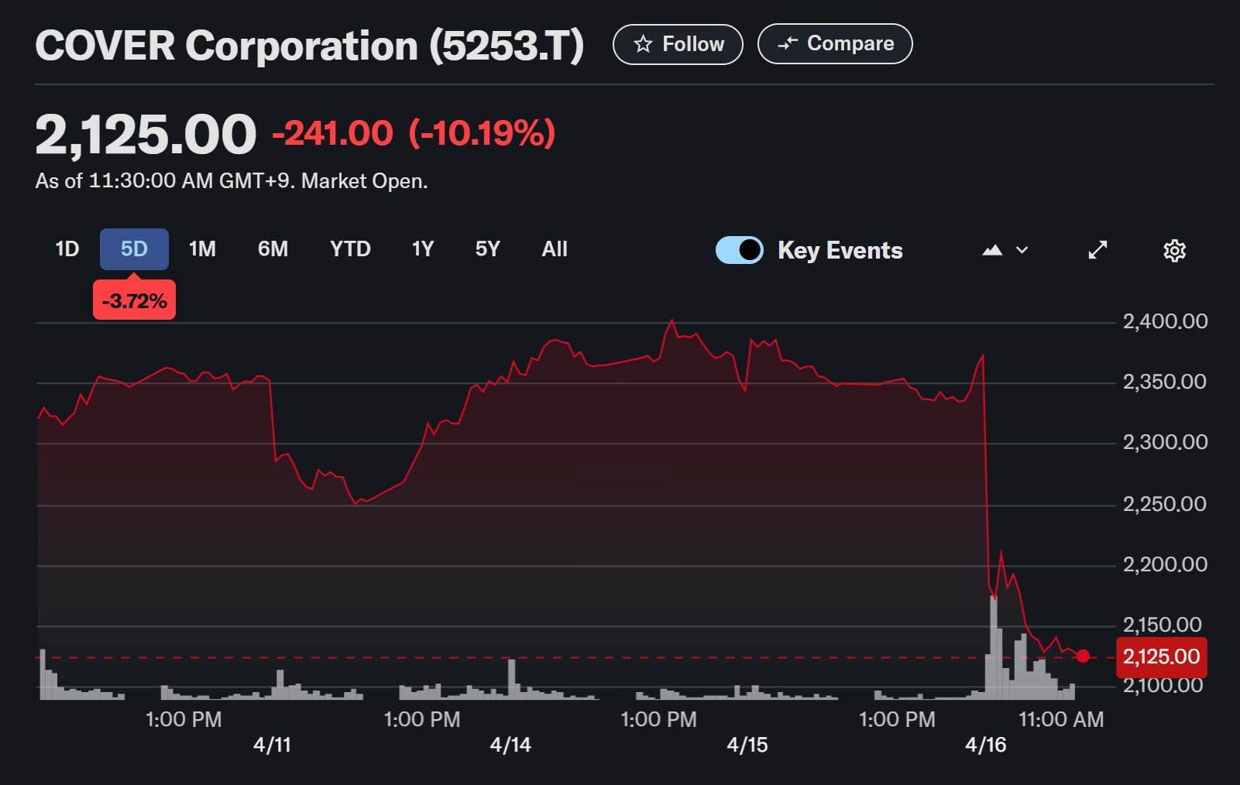Click the 2,250.00 y-axis label

(1165, 504)
